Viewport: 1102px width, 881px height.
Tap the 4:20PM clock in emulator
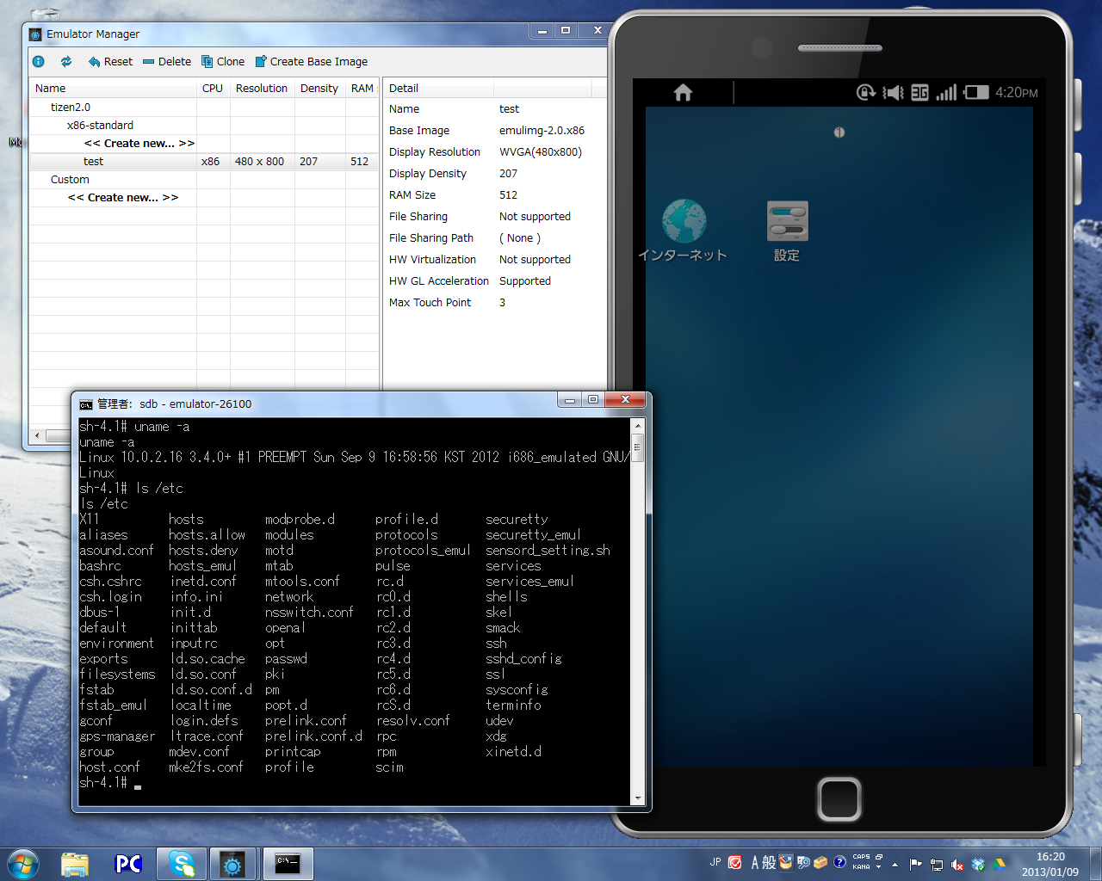[x=1017, y=92]
